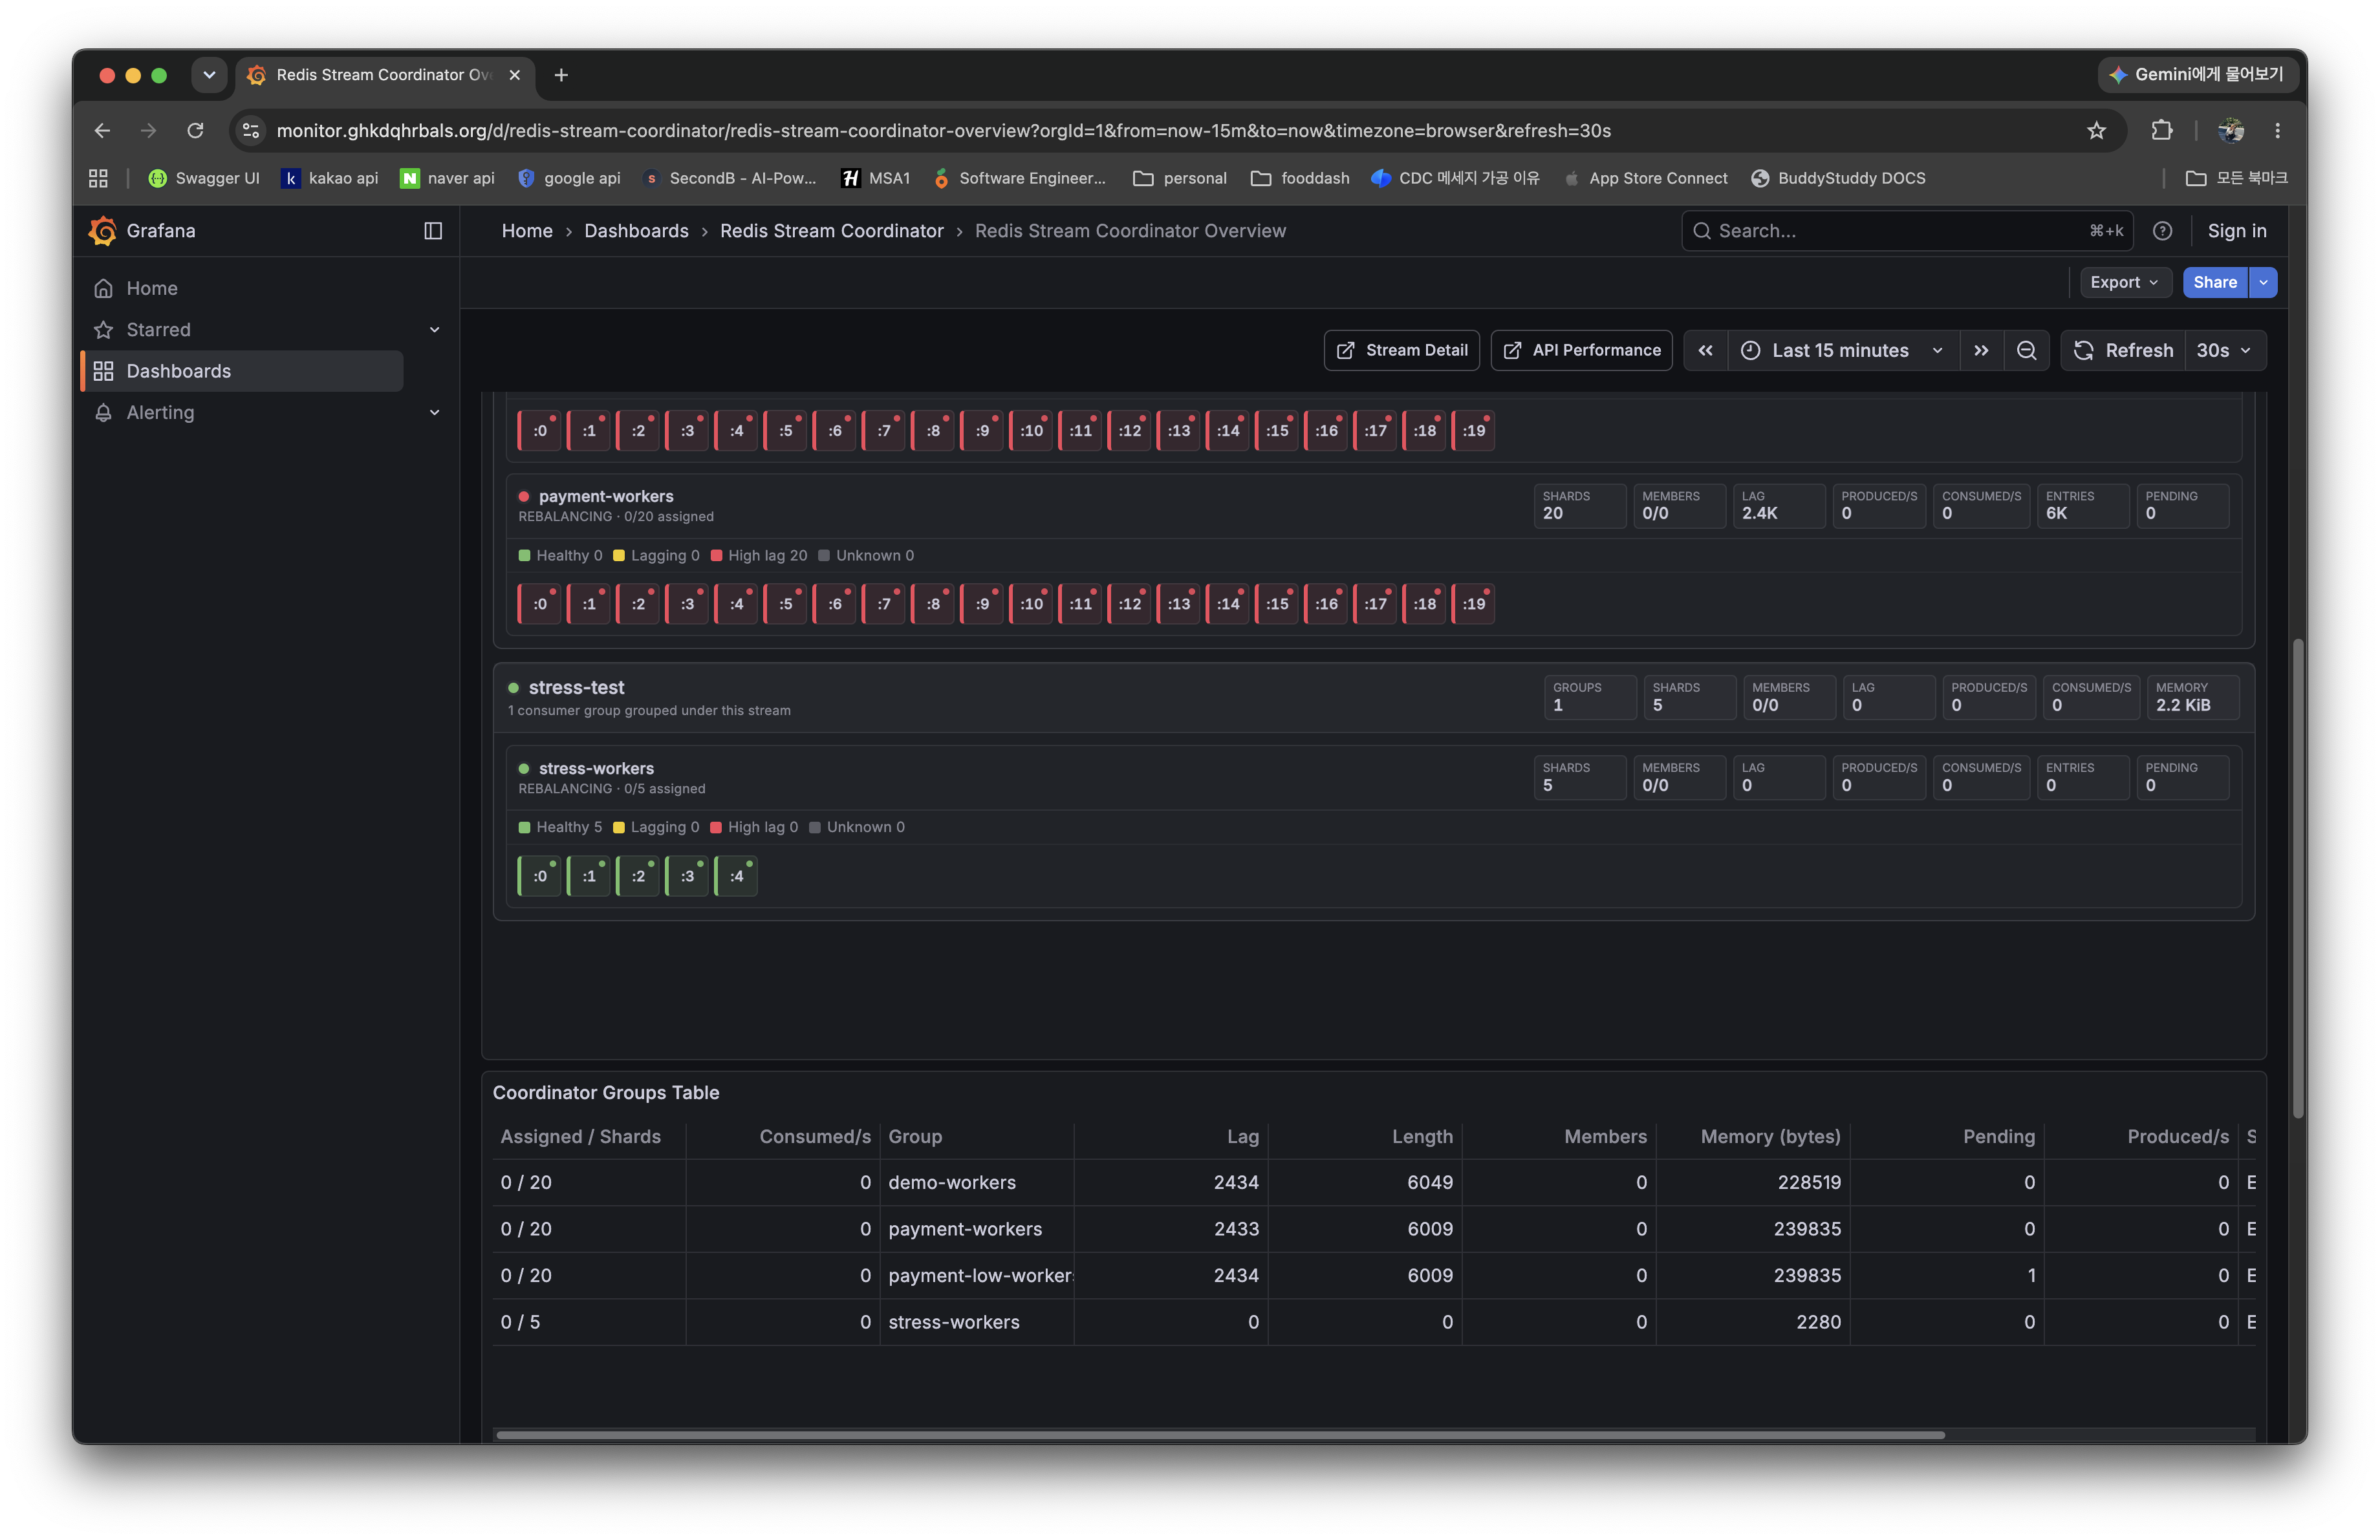Open the browser tab search dropdown
Viewport: 2380px width, 1540px height.
tap(209, 75)
